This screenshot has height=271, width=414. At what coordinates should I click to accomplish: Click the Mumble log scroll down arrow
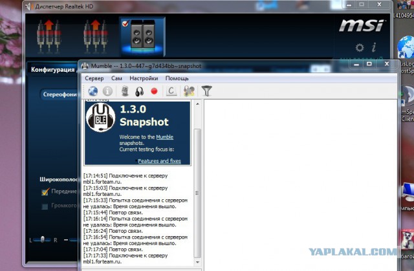click(197, 263)
